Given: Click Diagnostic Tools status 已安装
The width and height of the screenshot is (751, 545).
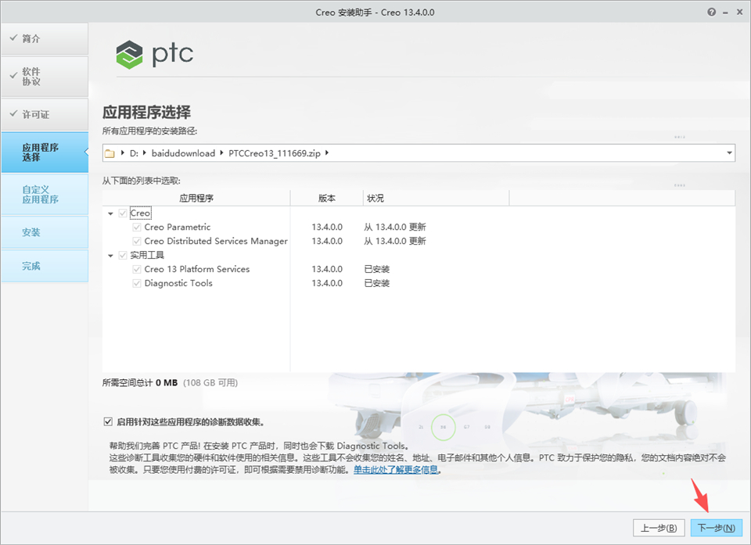Looking at the screenshot, I should (x=377, y=283).
